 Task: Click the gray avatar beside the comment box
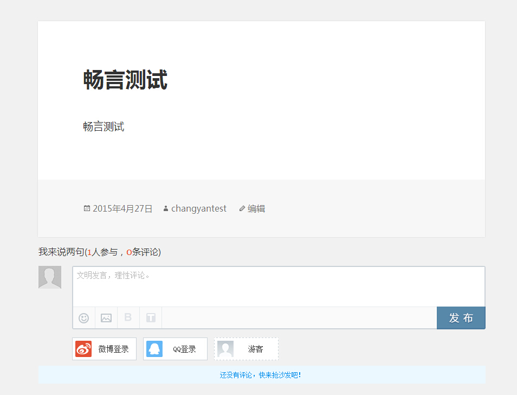click(x=50, y=277)
